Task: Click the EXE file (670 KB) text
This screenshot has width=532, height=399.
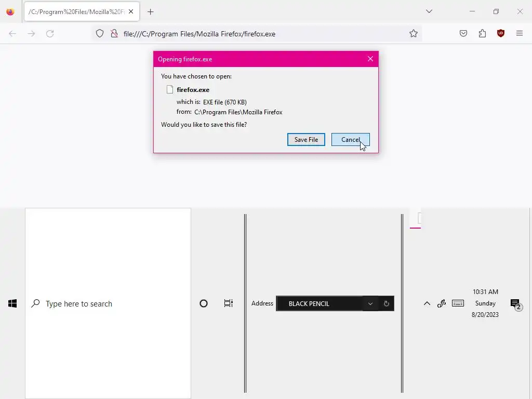Action: coord(224,102)
